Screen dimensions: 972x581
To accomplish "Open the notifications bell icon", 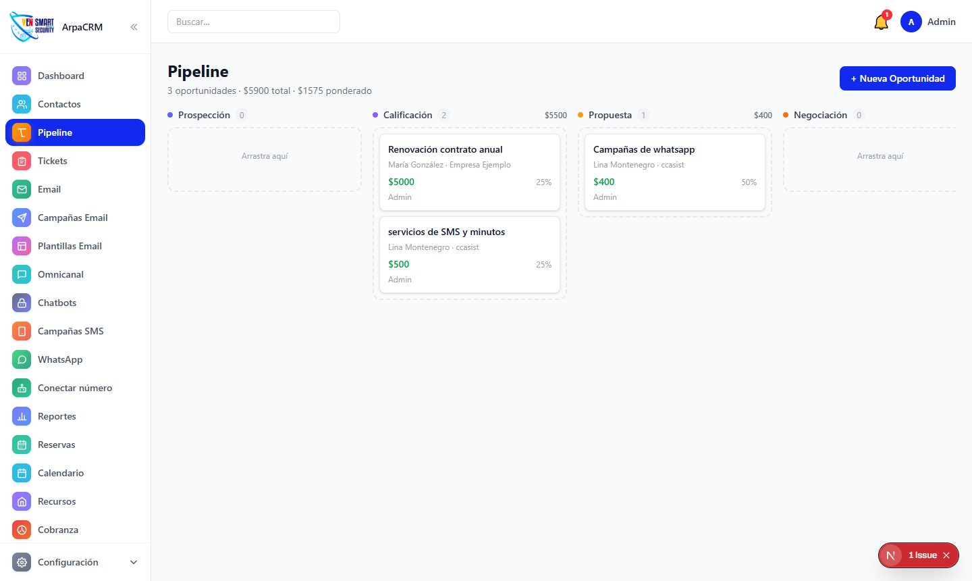I will point(881,22).
